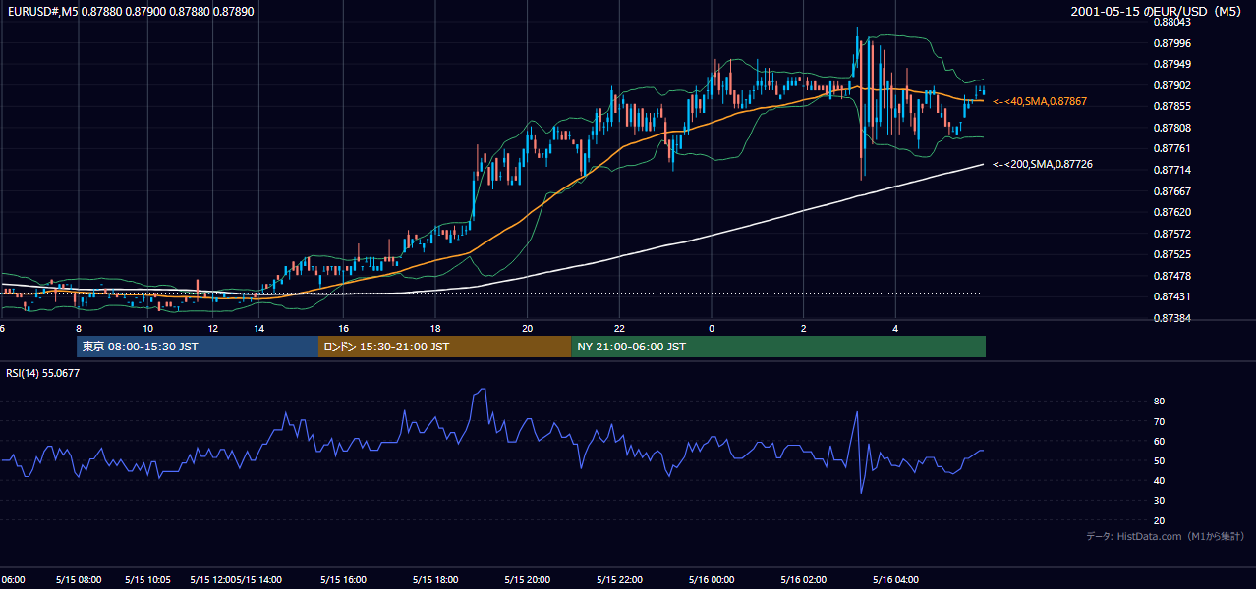Click the 5/15 18:00 date label
Image resolution: width=1256 pixels, height=589 pixels.
pyautogui.click(x=435, y=579)
